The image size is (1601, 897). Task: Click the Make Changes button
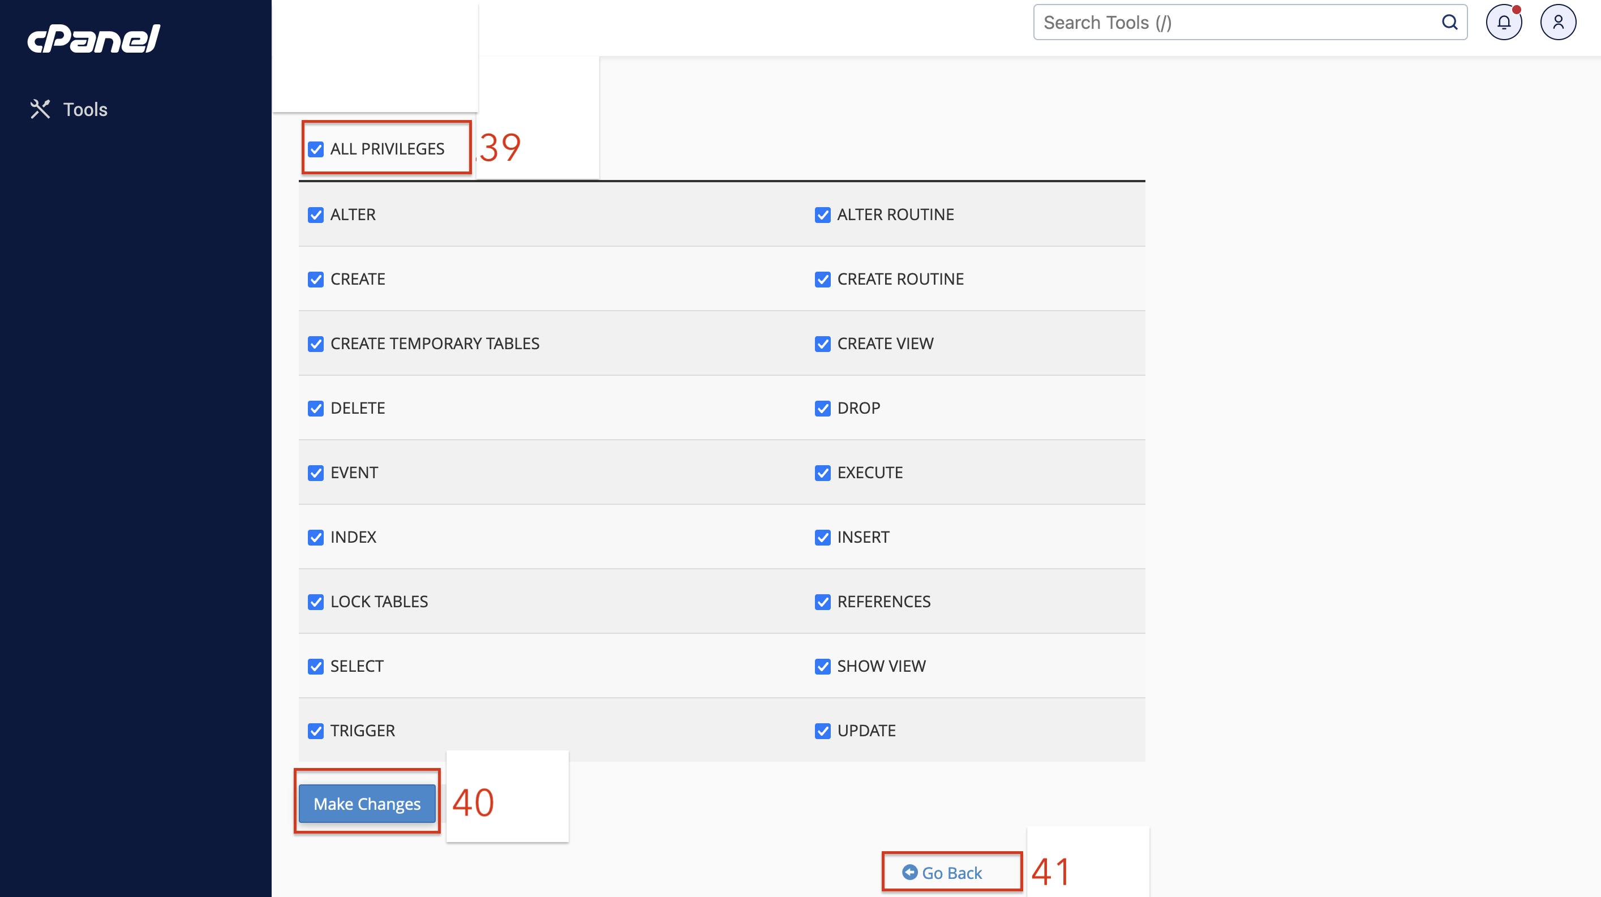point(367,804)
